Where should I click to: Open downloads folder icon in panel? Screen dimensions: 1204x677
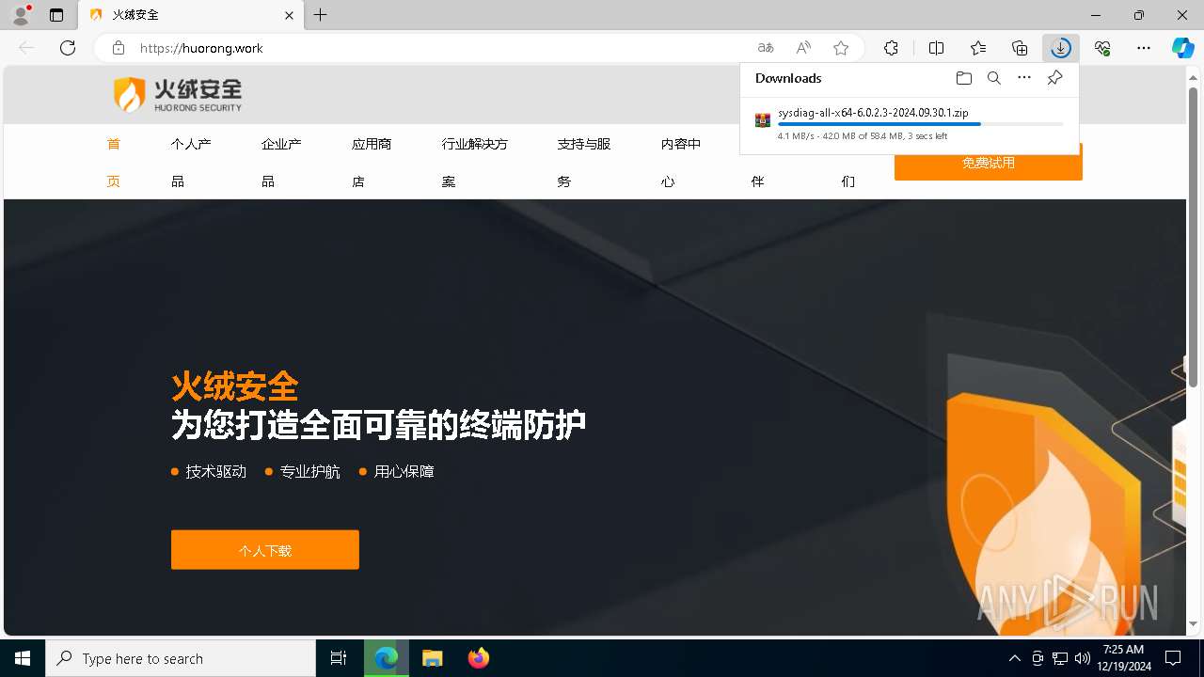(x=963, y=78)
